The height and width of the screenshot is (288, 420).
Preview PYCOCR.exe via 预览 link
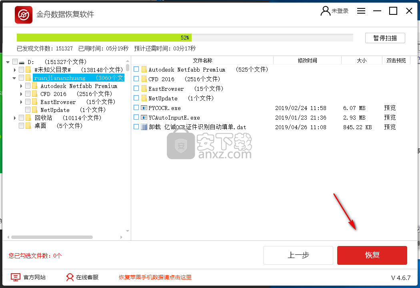point(390,108)
